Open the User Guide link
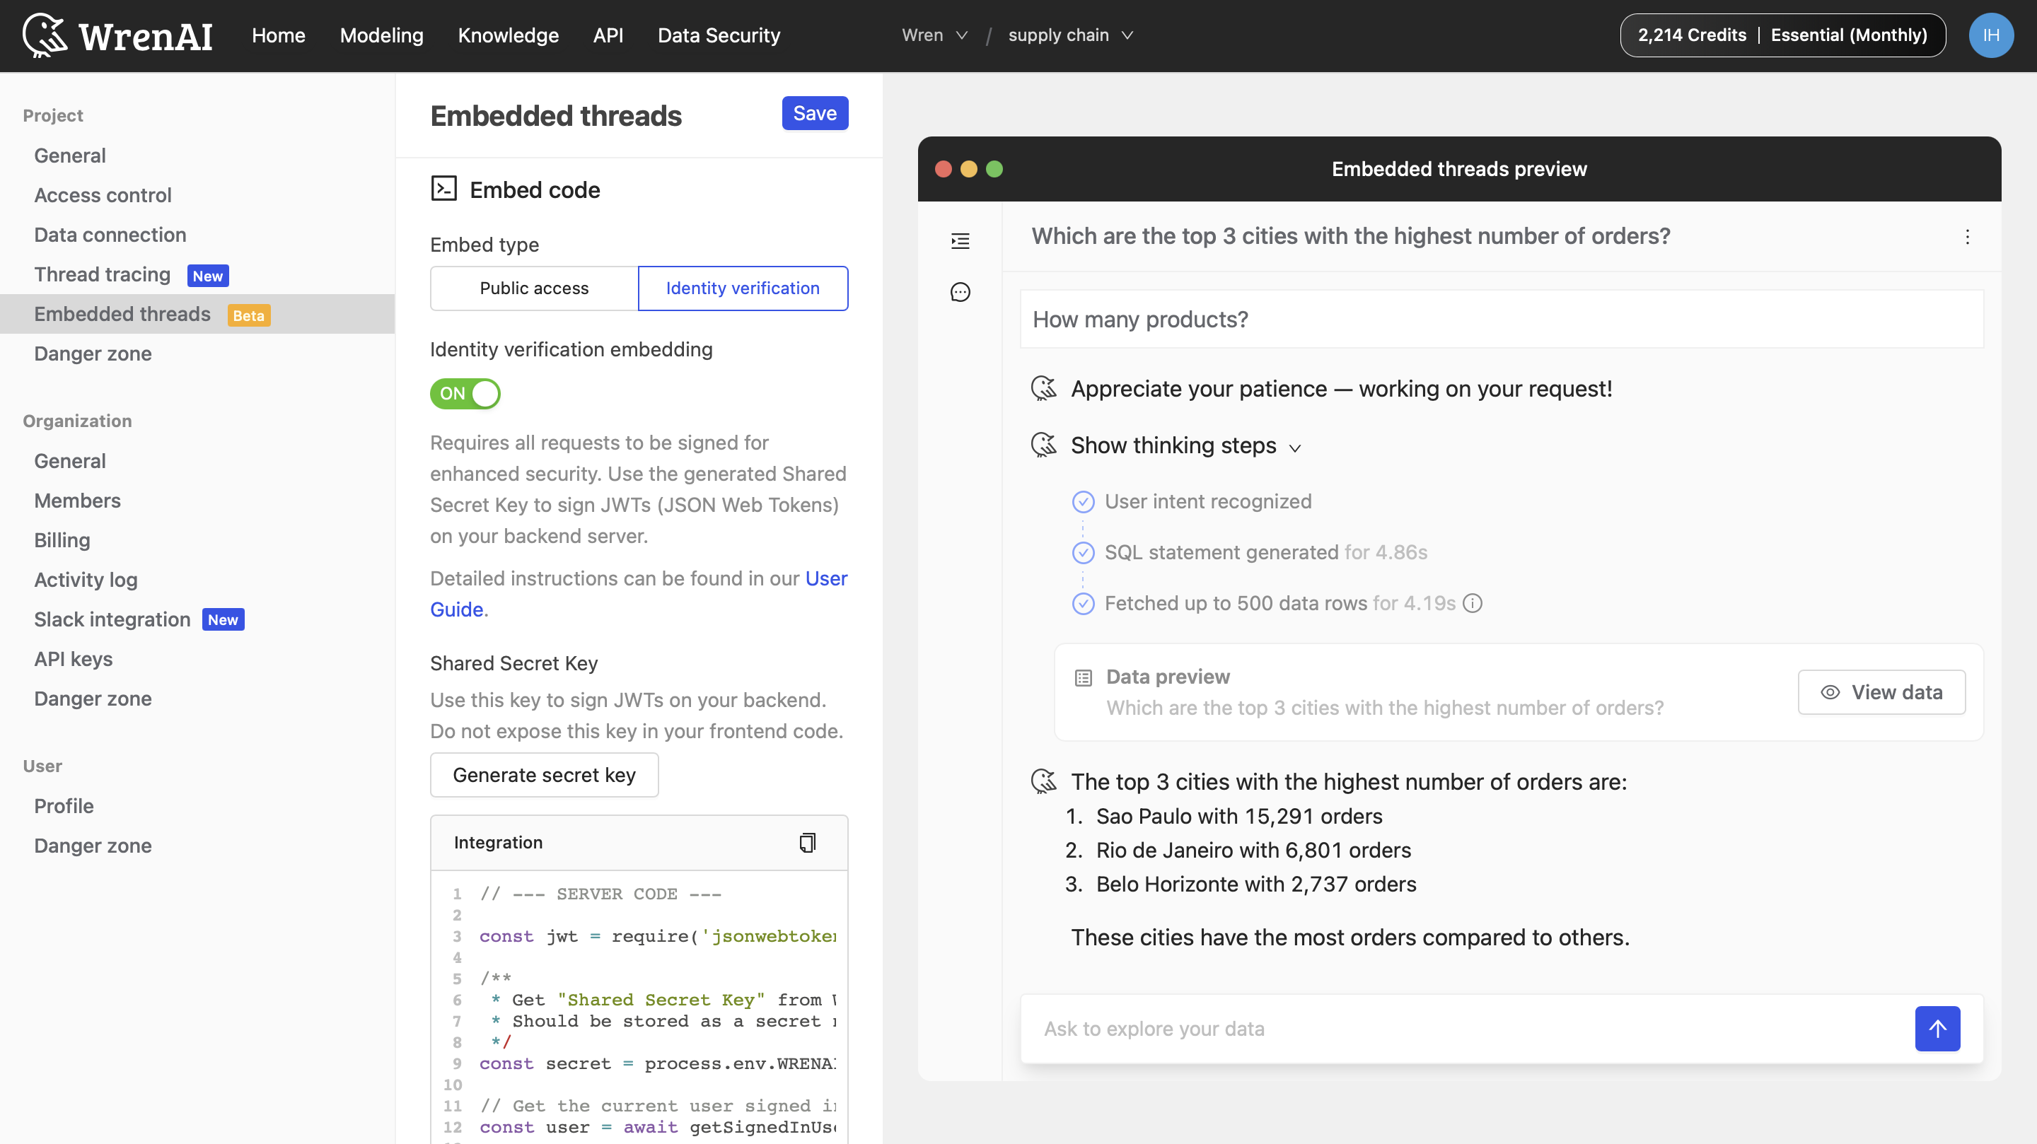Viewport: 2037px width, 1144px height. (825, 578)
